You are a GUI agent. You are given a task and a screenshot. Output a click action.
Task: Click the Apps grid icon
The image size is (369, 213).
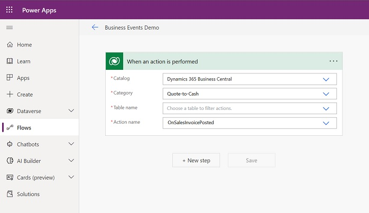(10, 78)
